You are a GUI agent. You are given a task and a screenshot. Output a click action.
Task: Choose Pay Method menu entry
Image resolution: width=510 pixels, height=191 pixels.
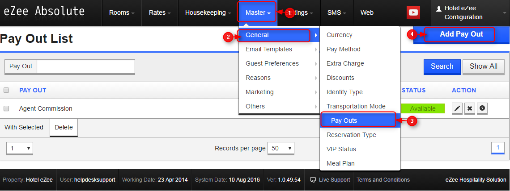[x=360, y=49]
